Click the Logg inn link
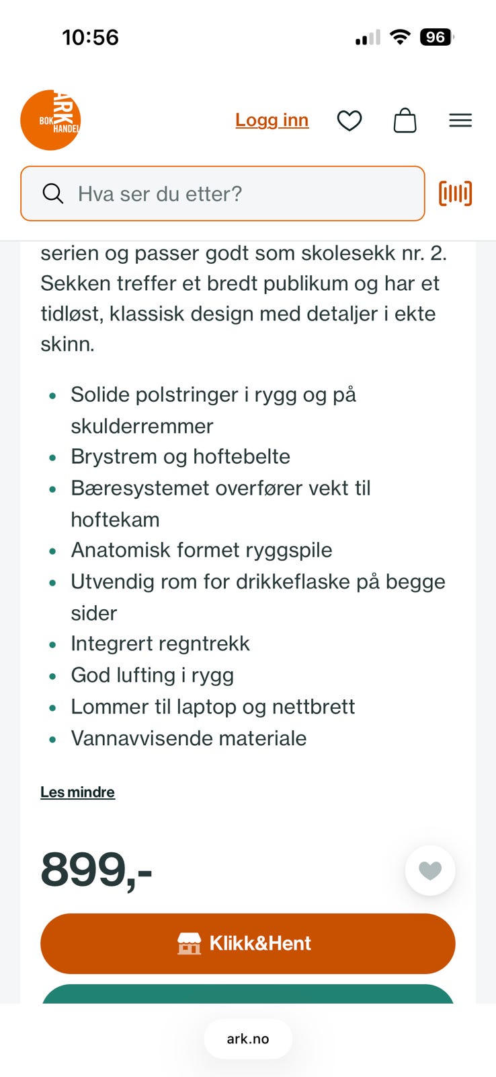Image resolution: width=496 pixels, height=1077 pixels. (x=272, y=119)
